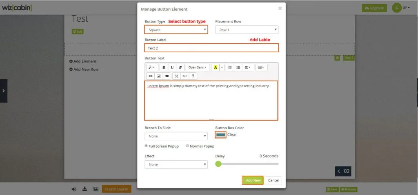
Task: Click the wizcabin logo
Action: [17, 8]
